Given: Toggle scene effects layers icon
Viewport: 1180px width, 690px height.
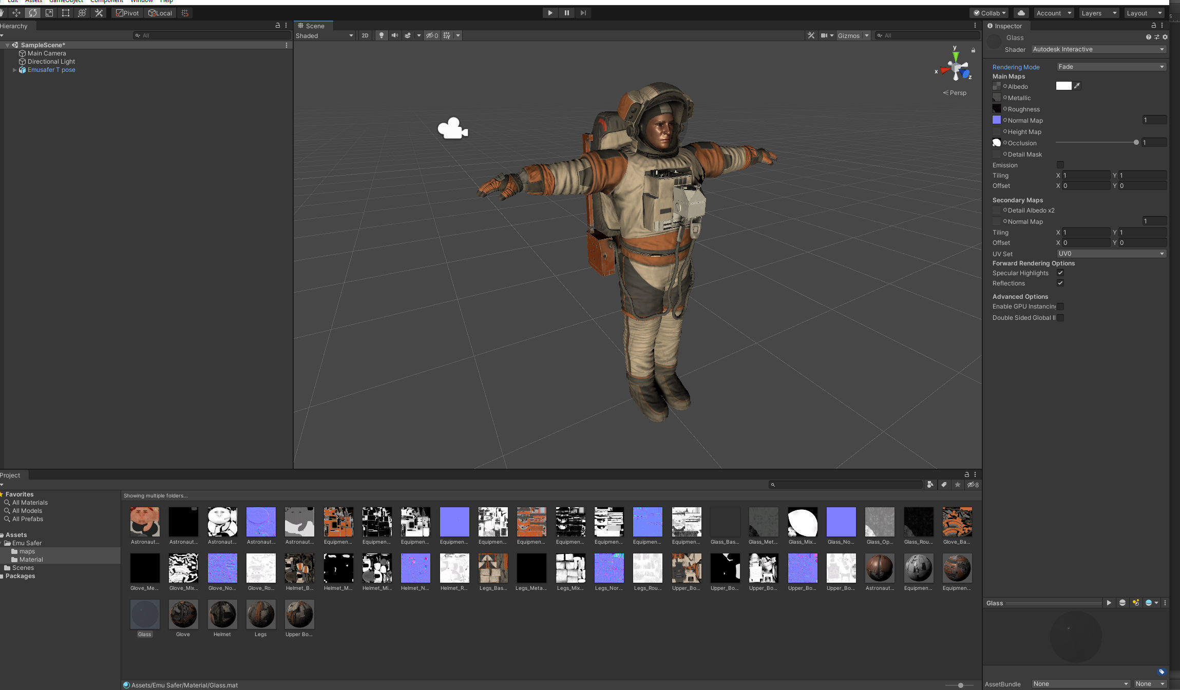Looking at the screenshot, I should click(408, 35).
